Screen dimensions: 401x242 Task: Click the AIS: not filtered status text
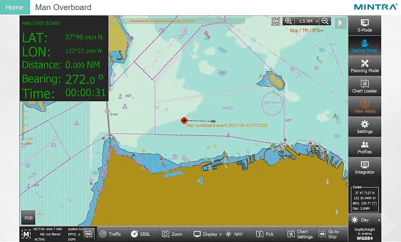click(x=49, y=234)
